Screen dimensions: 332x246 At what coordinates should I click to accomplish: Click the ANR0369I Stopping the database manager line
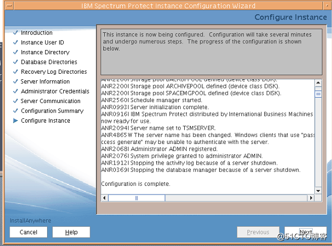click(201, 170)
